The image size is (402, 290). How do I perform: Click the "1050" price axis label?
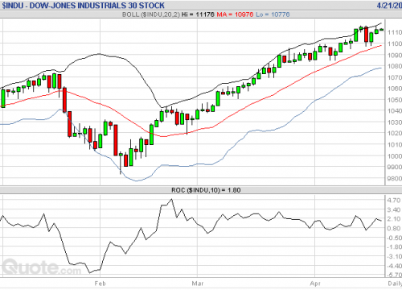(x=395, y=100)
